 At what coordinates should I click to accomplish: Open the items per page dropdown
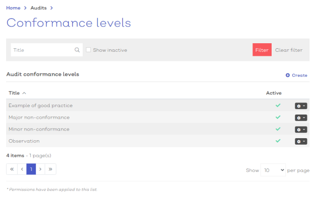pos(273,170)
